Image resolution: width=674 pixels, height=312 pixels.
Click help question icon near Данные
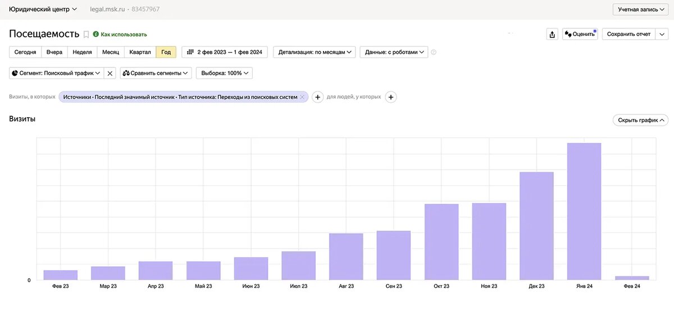click(x=434, y=52)
